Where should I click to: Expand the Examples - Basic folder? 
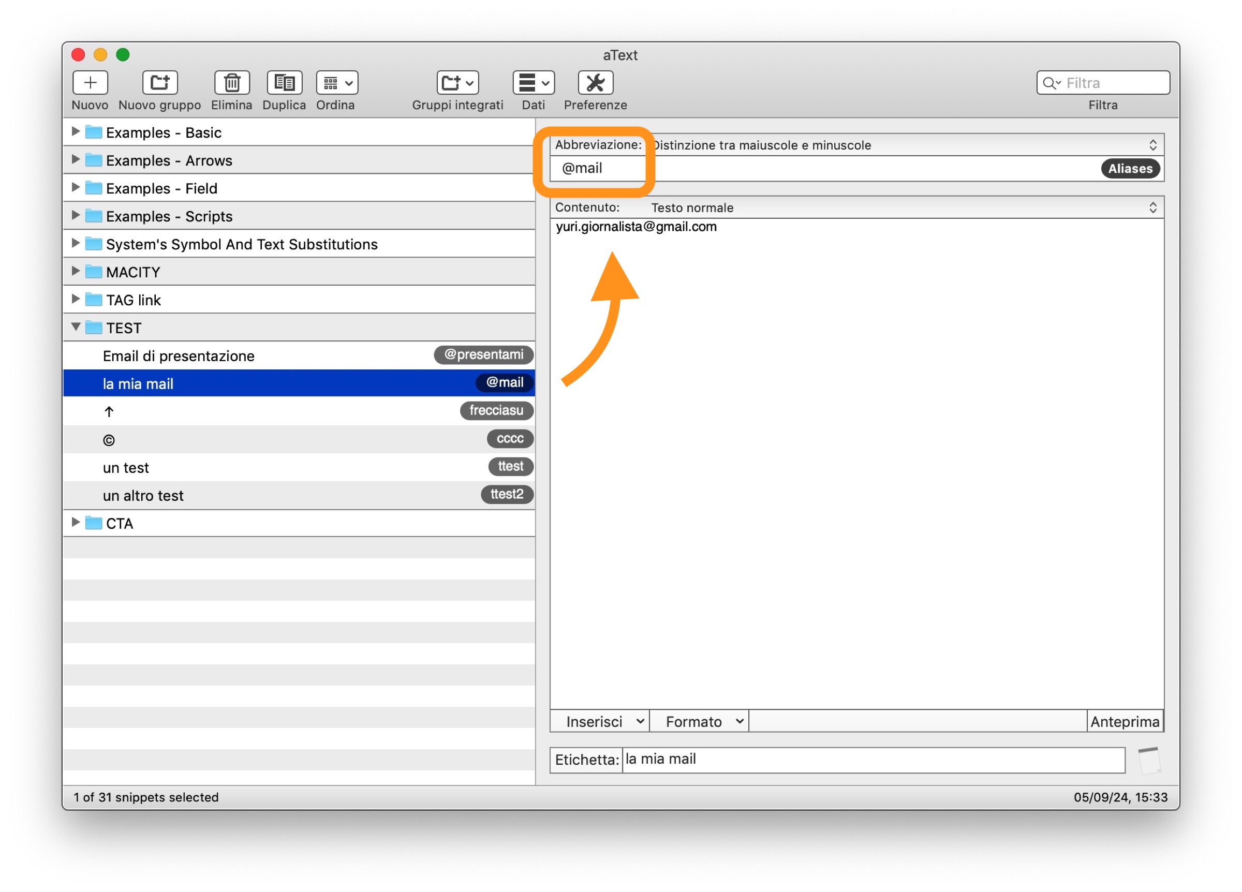click(76, 131)
